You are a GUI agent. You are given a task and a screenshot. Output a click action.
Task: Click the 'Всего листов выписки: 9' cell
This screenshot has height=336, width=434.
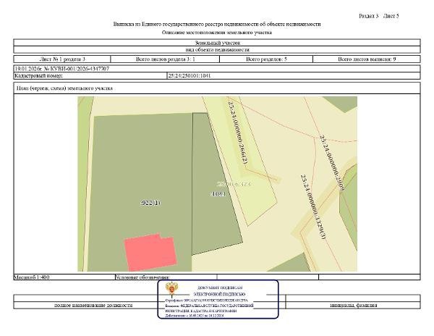pos(367,59)
